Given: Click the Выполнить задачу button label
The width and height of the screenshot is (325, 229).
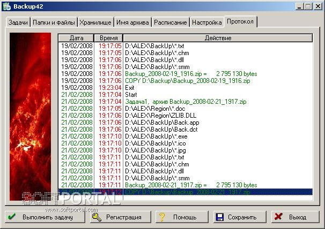Looking at the screenshot, I should click(48, 217).
